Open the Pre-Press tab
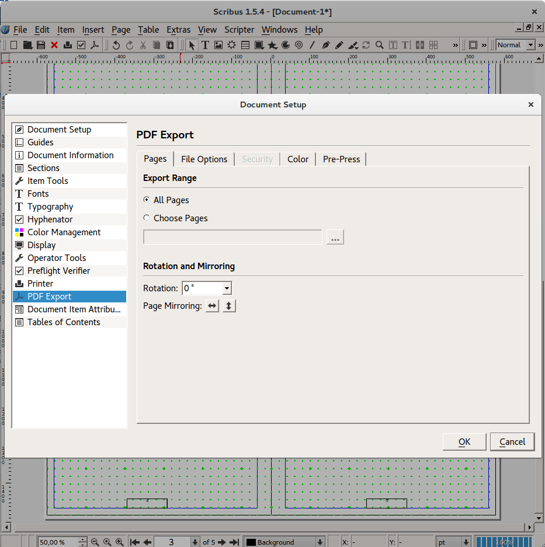The width and height of the screenshot is (545, 547). tap(341, 159)
